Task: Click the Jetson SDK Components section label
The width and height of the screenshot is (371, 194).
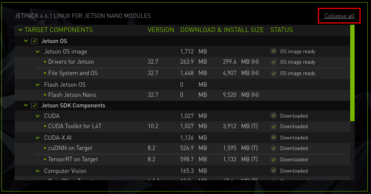Action: [73, 106]
